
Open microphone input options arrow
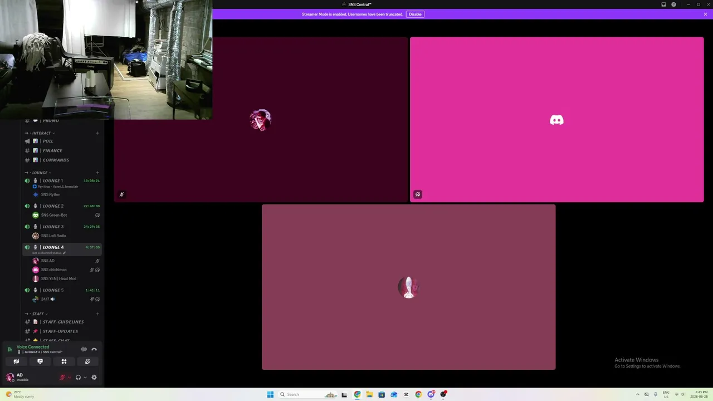(x=69, y=378)
